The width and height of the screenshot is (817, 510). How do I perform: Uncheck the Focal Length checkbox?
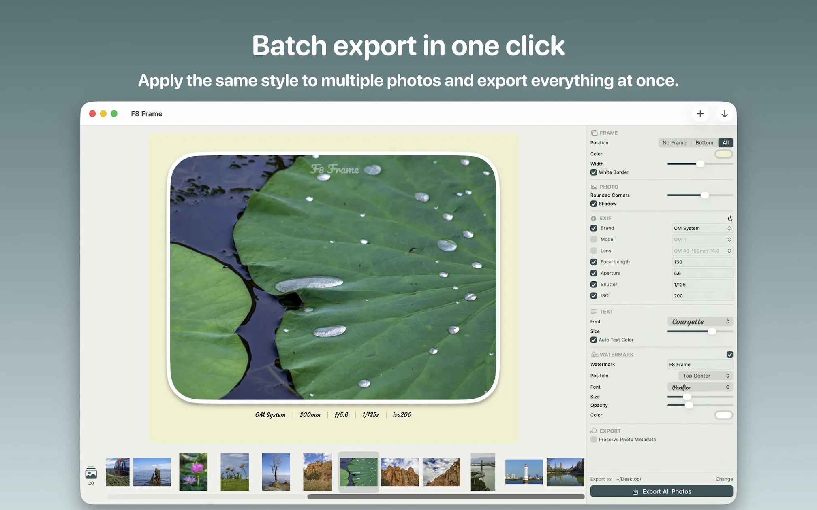click(x=594, y=262)
